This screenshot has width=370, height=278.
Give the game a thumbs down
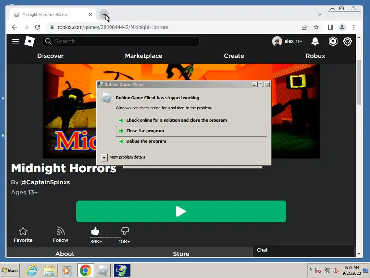point(125,231)
